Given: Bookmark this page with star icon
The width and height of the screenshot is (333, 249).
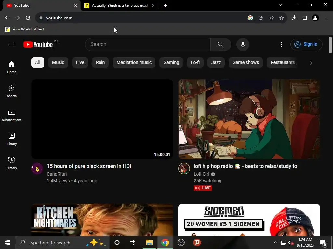Looking at the screenshot, I should pos(282,18).
